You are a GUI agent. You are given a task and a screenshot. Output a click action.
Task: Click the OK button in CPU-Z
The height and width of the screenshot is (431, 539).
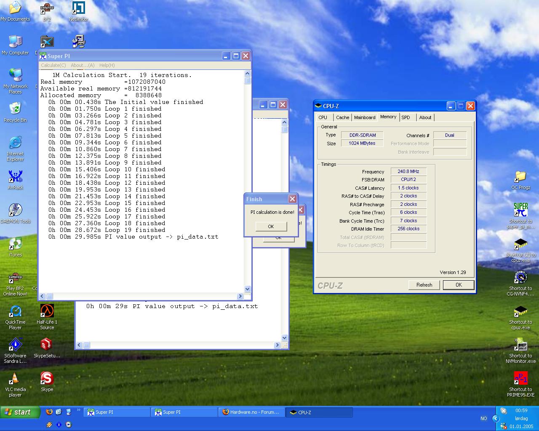[459, 285]
